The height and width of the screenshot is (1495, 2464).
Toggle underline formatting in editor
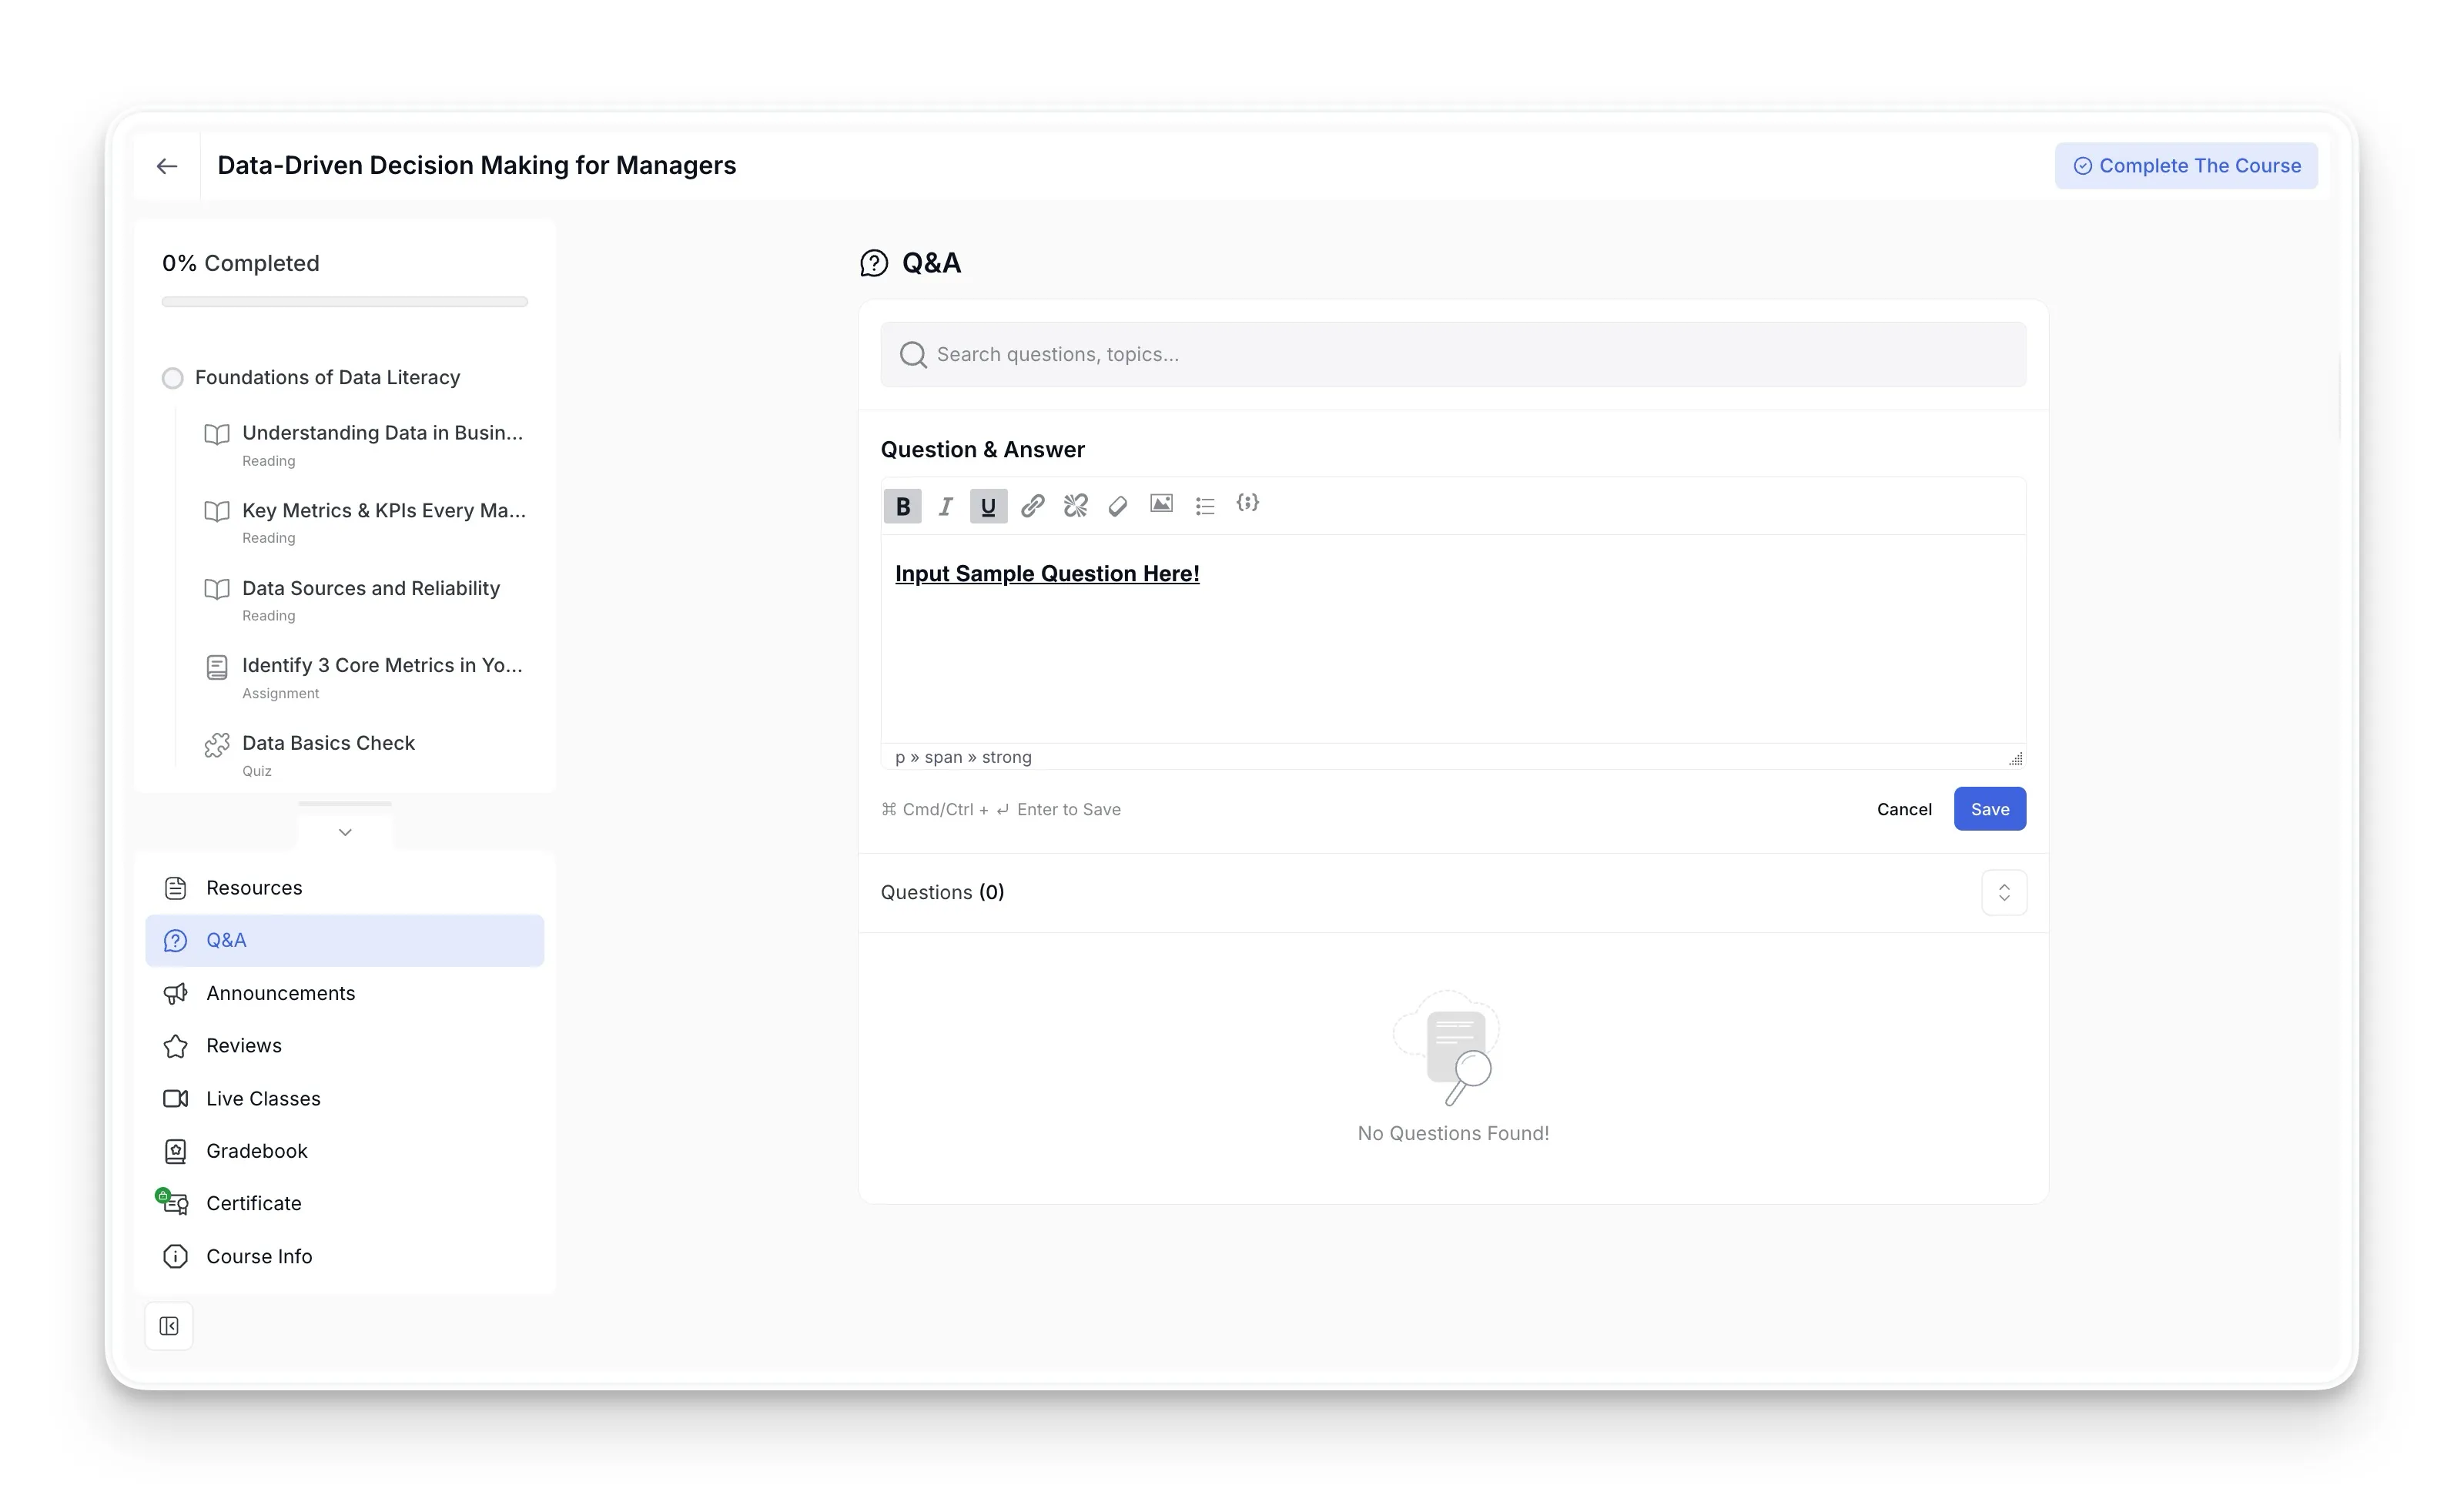click(x=988, y=506)
